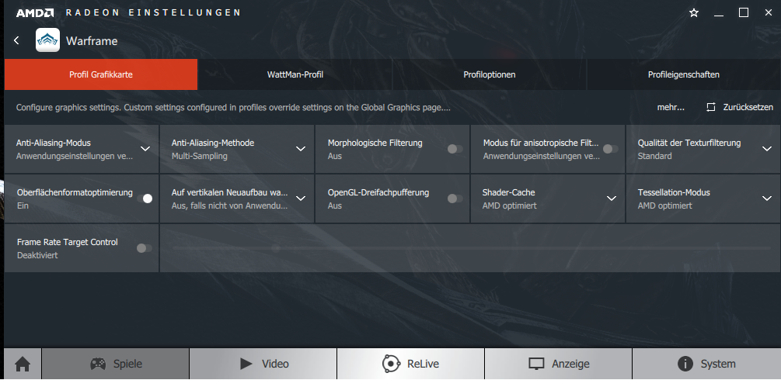
Task: Click the monitor icon on Anzeige
Action: pyautogui.click(x=536, y=364)
